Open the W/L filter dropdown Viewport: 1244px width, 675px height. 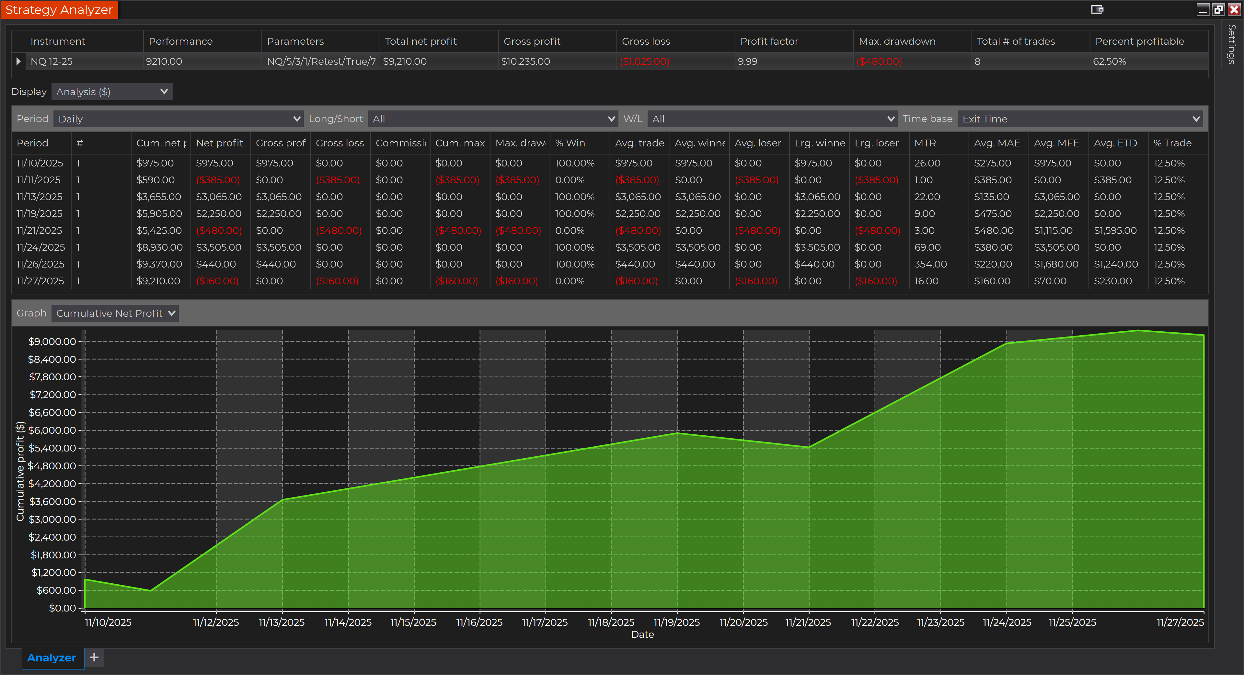tap(771, 119)
